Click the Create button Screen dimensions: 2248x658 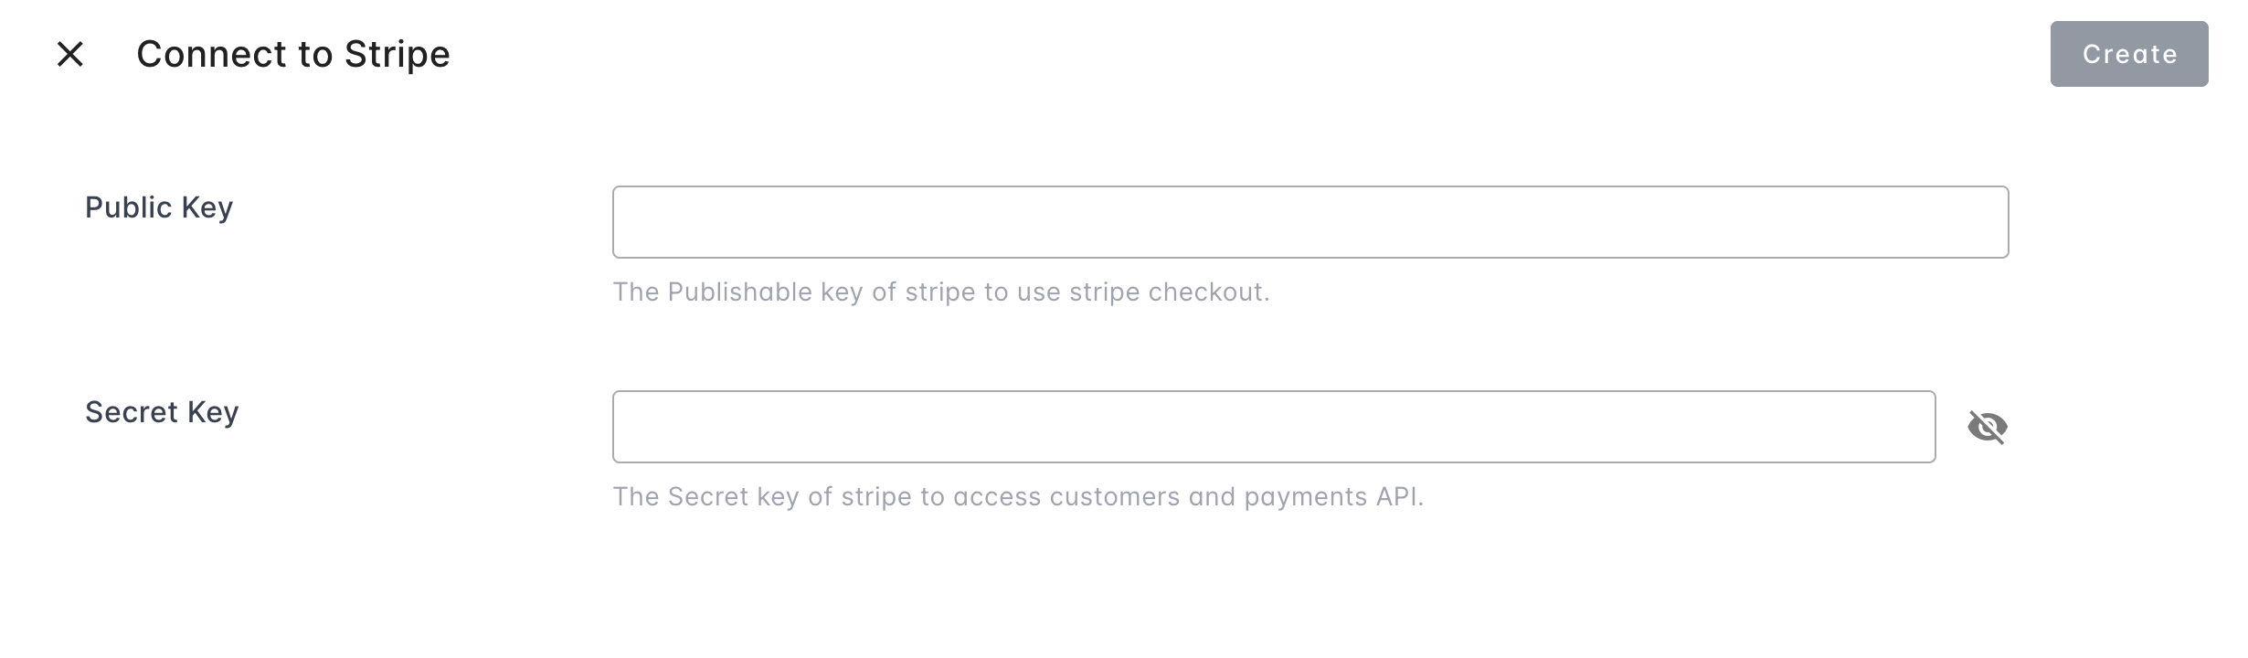(2128, 54)
